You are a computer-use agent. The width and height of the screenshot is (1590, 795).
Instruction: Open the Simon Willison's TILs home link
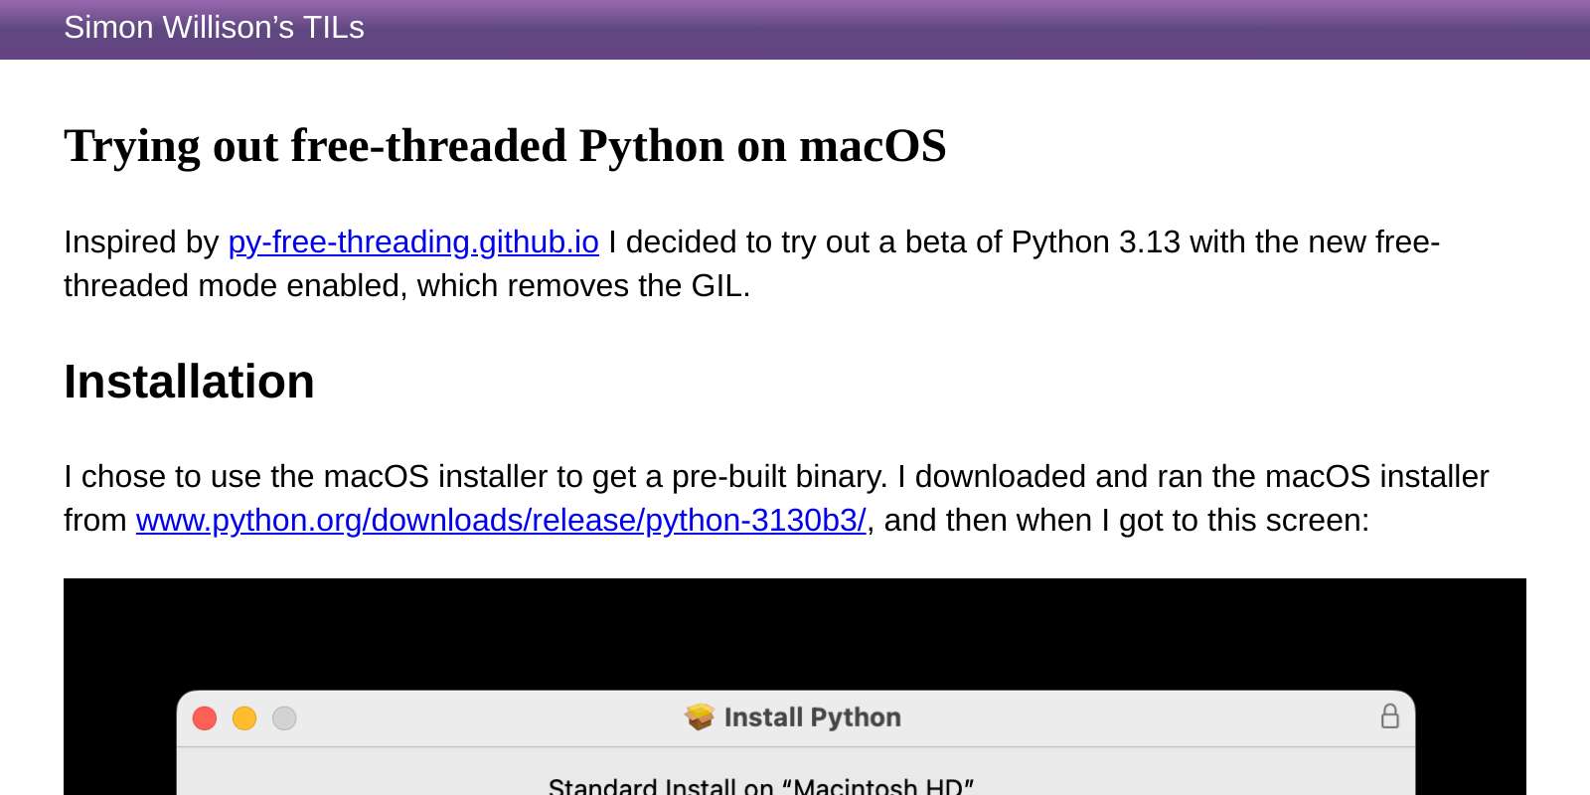click(214, 28)
